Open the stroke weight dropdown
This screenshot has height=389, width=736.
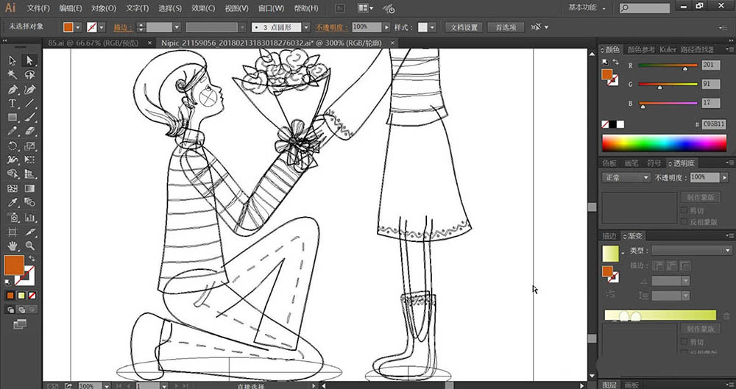tap(177, 27)
